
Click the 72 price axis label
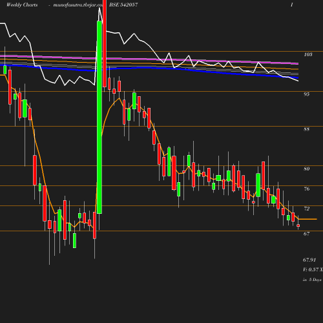[307, 209]
